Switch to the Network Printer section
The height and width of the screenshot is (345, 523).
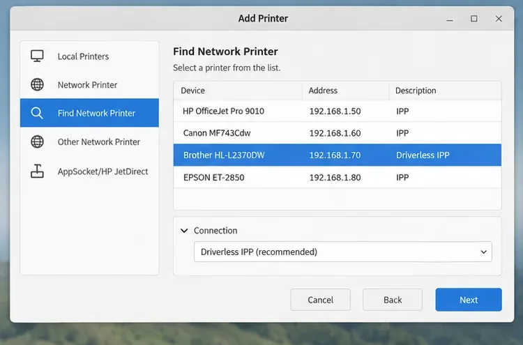89,84
